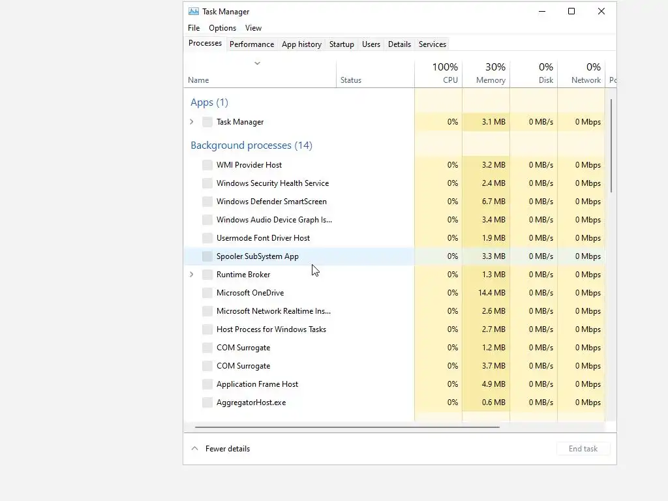Switch to the App history tab
668x501 pixels.
pos(301,44)
